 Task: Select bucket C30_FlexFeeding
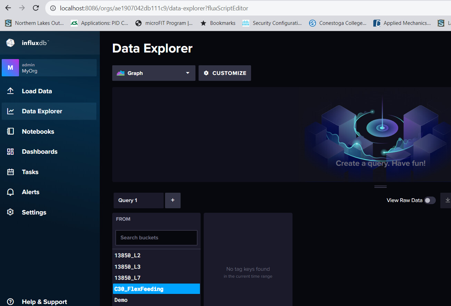(x=156, y=289)
